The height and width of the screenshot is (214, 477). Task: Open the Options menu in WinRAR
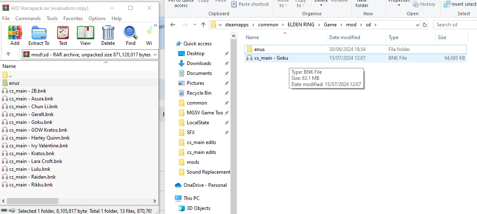[x=97, y=19]
